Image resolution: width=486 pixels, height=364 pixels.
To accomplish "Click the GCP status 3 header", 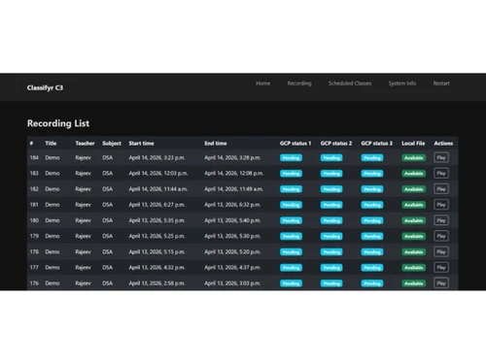I will pos(376,143).
